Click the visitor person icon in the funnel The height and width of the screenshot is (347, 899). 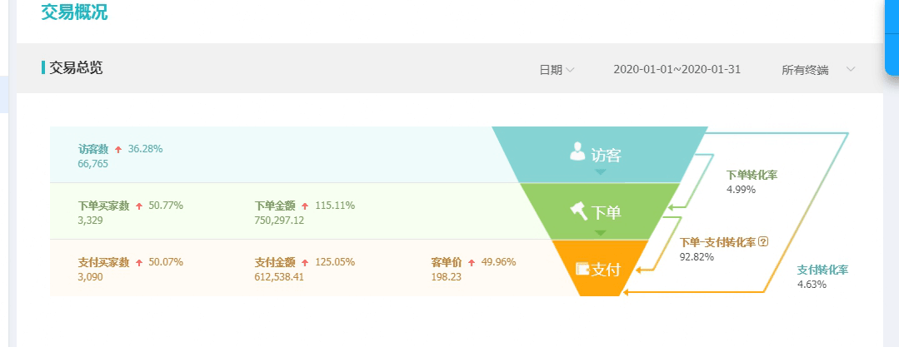point(577,151)
